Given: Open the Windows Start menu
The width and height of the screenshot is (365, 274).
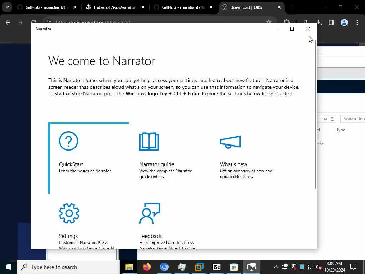Looking at the screenshot, I should tap(9, 267).
